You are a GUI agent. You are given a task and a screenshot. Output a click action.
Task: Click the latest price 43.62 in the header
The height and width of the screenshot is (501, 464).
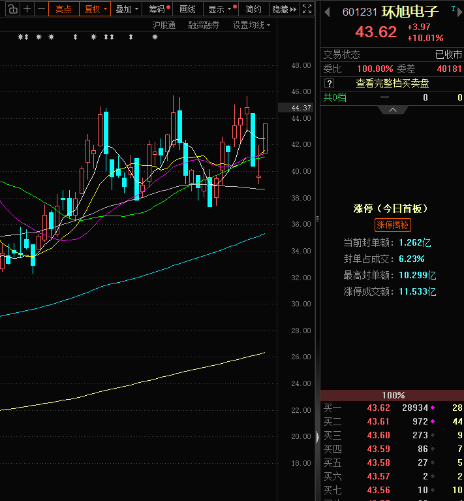point(376,32)
